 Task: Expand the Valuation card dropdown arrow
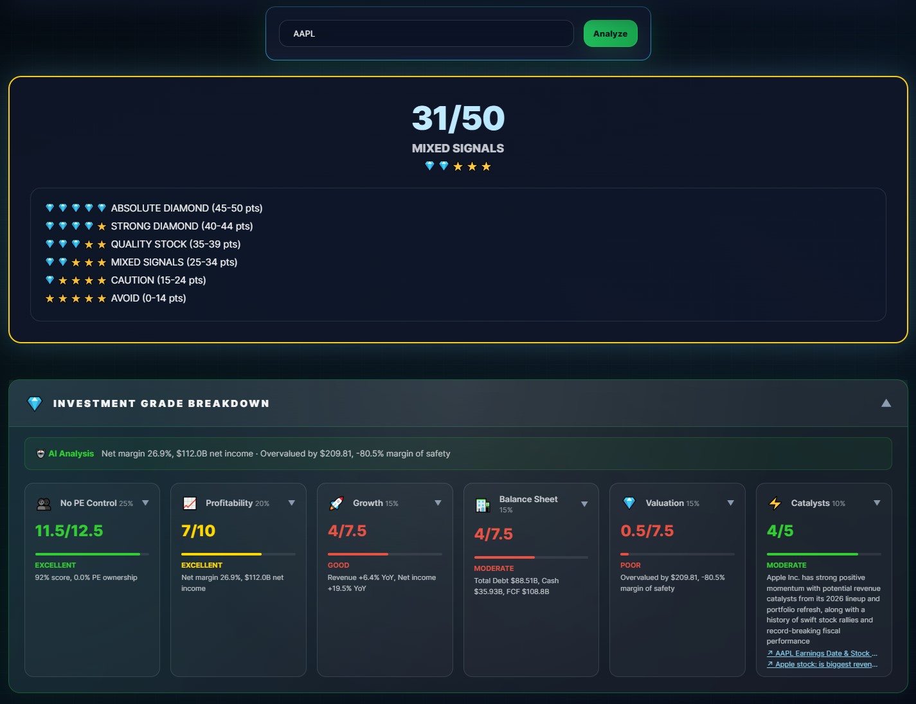(x=730, y=503)
